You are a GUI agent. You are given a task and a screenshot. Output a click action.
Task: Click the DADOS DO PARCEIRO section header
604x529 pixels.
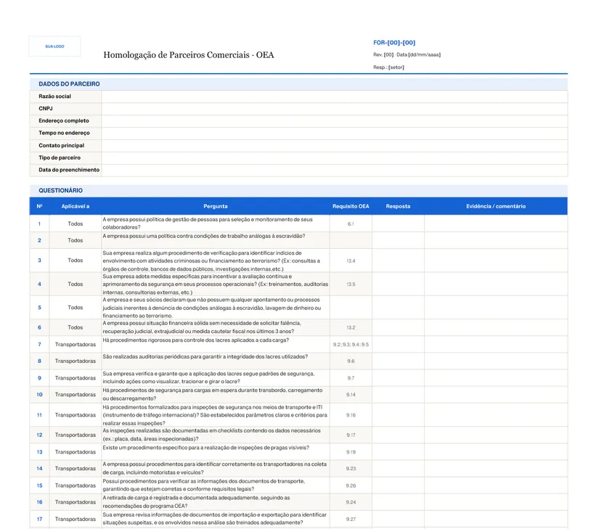point(298,84)
